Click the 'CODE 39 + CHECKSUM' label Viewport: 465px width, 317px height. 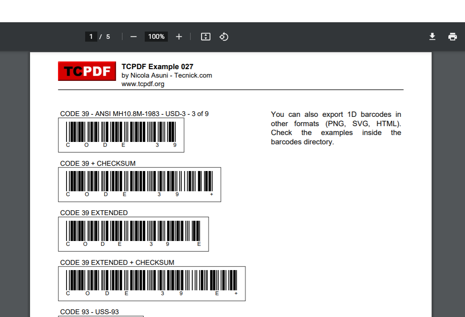[x=98, y=163]
